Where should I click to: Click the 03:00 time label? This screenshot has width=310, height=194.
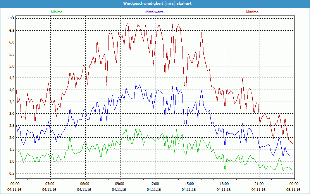(50, 184)
